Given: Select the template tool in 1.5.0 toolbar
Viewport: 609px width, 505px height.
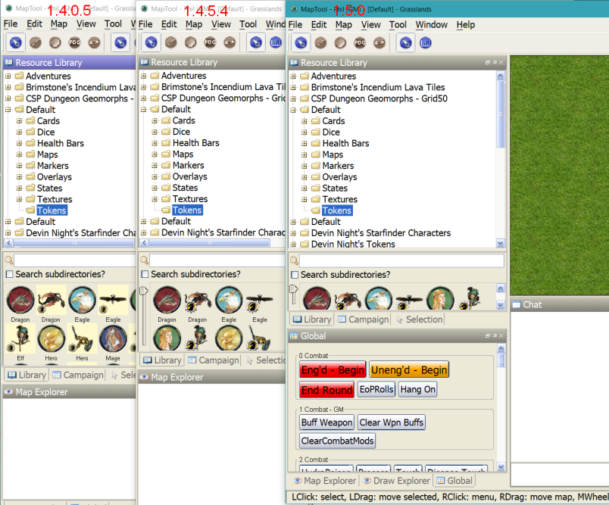Looking at the screenshot, I should (x=340, y=42).
